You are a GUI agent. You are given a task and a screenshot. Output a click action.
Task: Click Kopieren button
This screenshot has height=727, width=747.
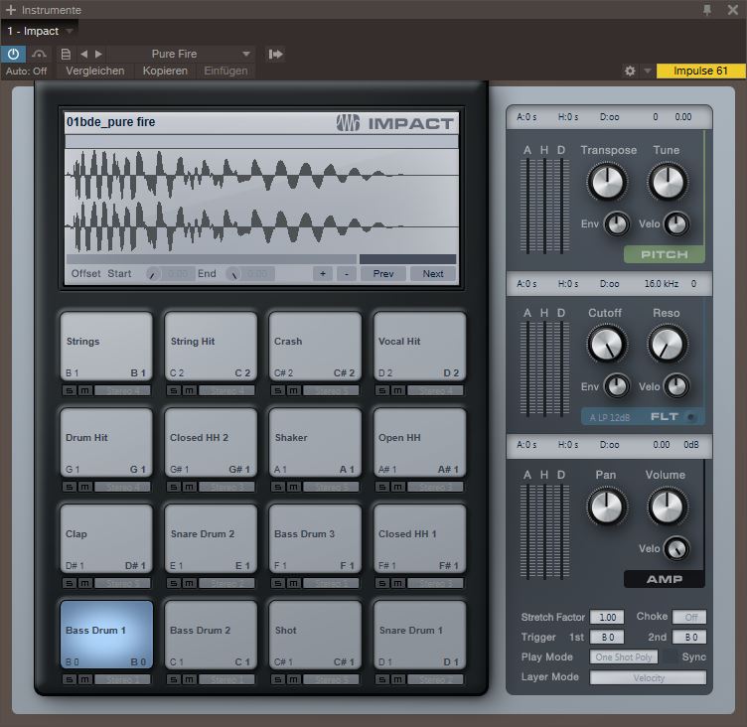[x=165, y=71]
